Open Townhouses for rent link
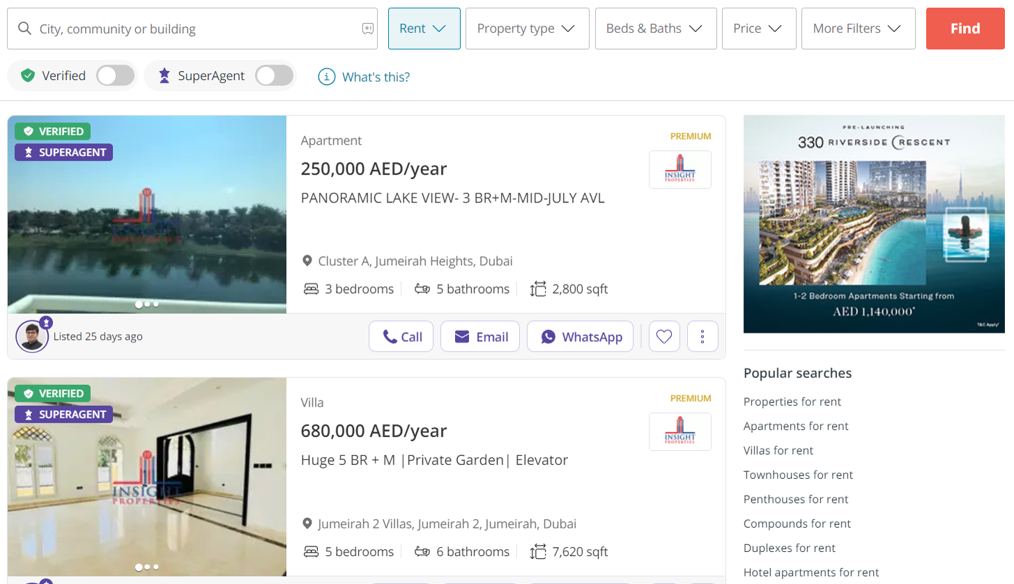 coord(798,475)
